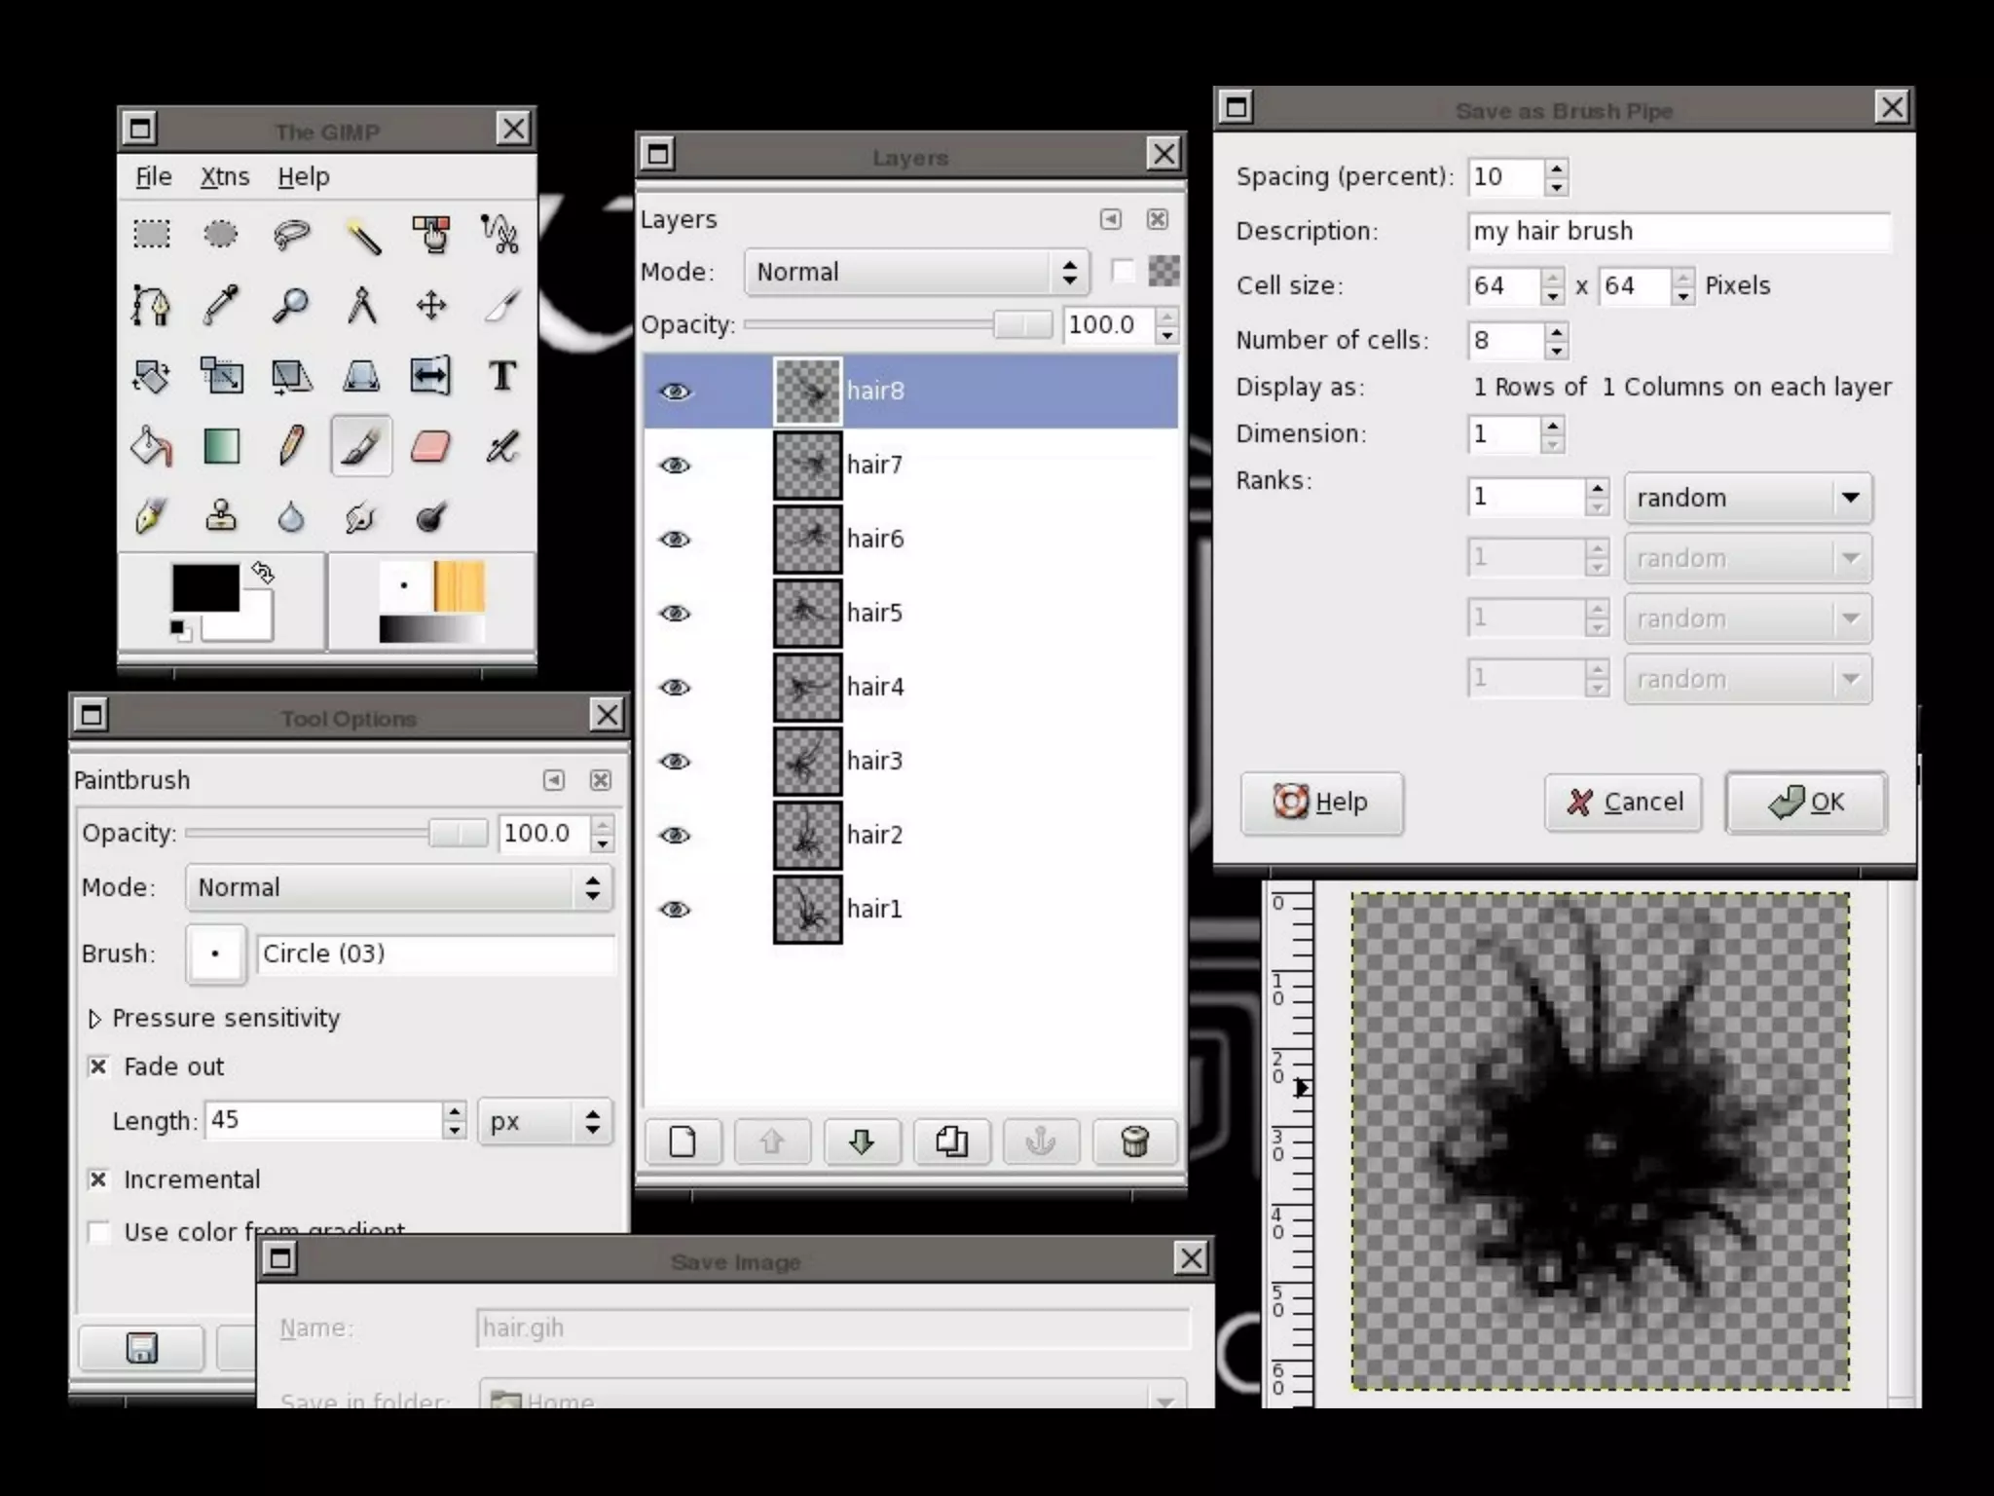Expand Pressure sensitivity section

94,1019
